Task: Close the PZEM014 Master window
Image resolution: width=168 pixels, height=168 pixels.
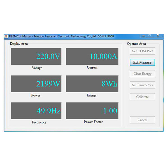Action: pyautogui.click(x=158, y=36)
